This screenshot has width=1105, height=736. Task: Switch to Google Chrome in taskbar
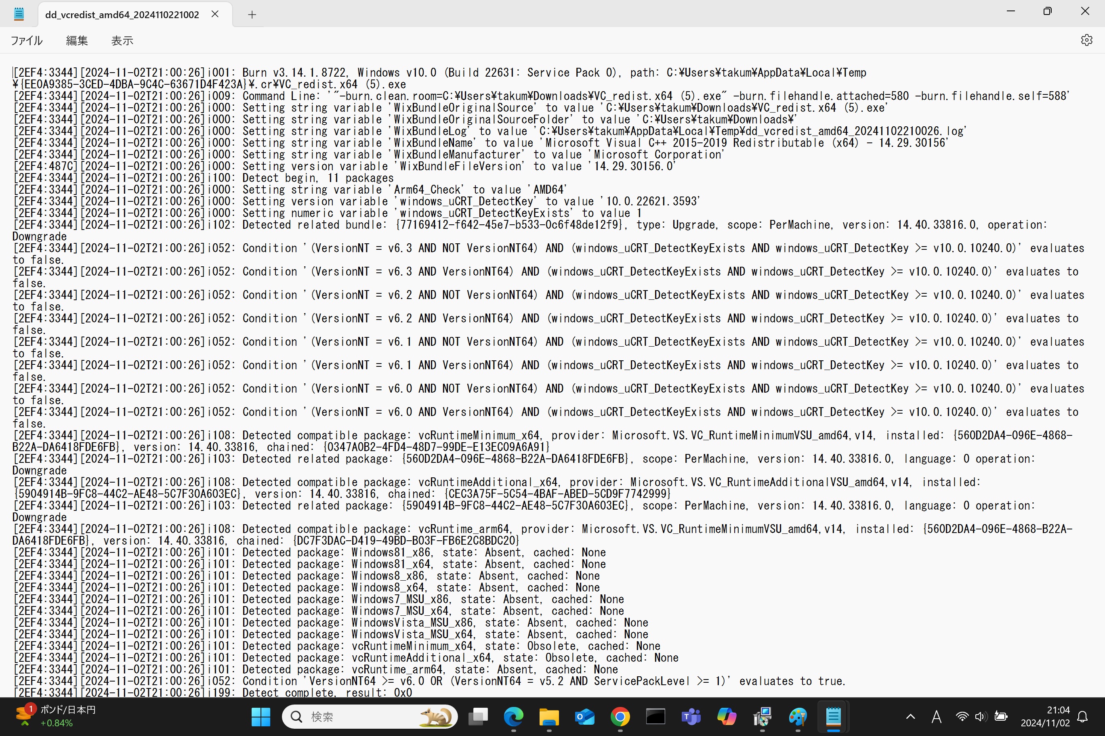tap(620, 716)
